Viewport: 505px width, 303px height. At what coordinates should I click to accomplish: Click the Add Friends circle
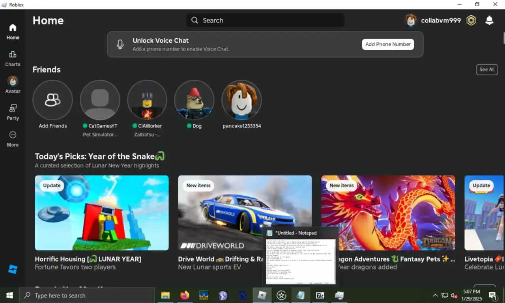[x=52, y=100]
